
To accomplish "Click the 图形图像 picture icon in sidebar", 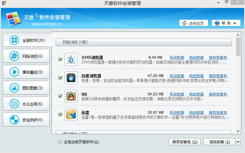I will point(14,88).
